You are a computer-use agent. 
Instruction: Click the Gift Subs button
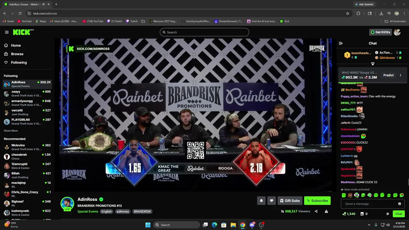(290, 201)
